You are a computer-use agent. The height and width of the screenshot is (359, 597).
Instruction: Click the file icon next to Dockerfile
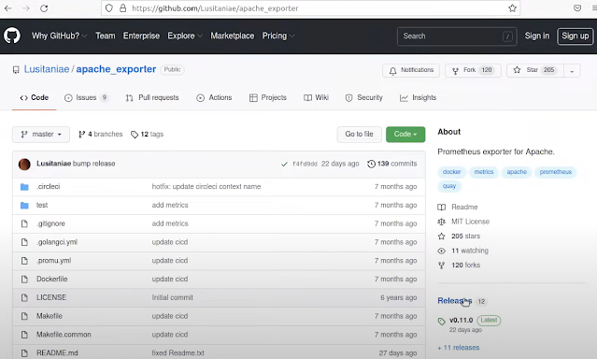click(24, 280)
